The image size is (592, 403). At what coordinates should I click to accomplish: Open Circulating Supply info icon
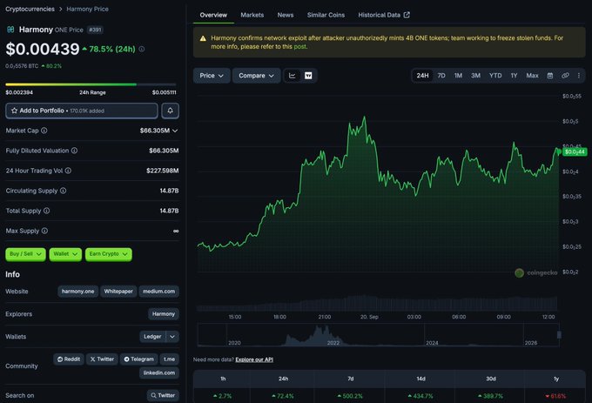click(63, 191)
